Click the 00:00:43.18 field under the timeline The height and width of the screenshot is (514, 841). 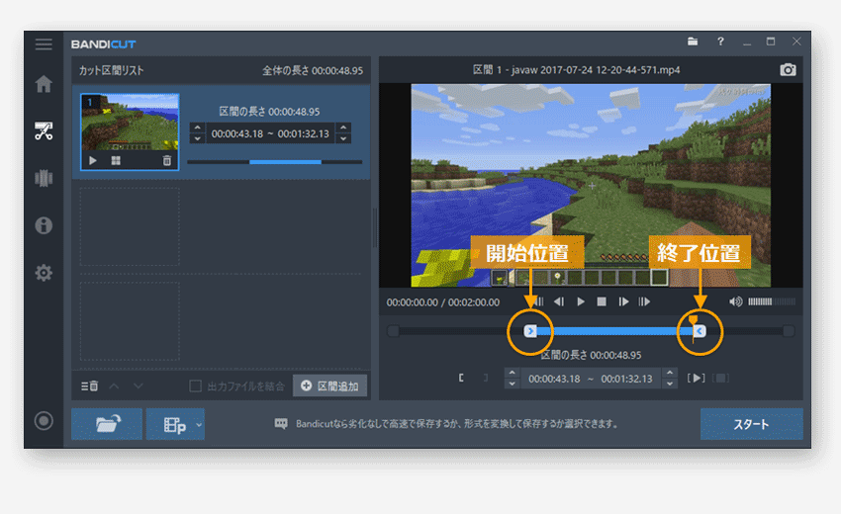[555, 379]
